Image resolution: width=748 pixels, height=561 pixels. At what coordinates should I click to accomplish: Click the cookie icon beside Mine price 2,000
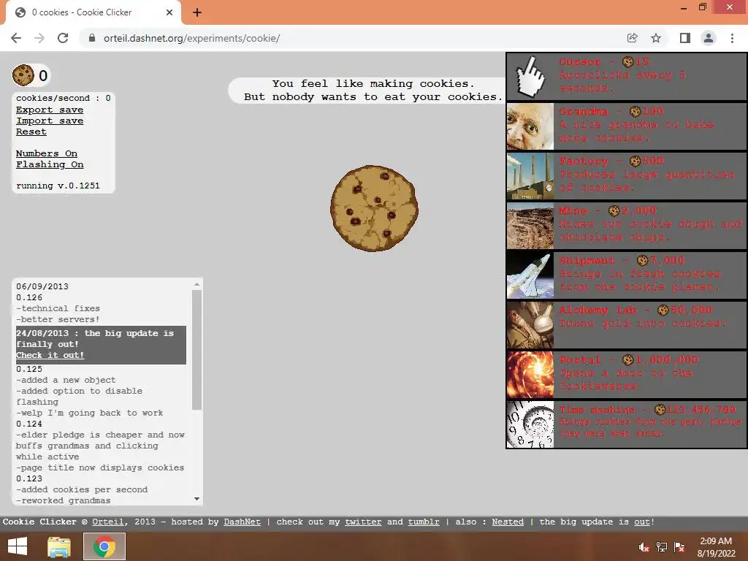pos(614,210)
